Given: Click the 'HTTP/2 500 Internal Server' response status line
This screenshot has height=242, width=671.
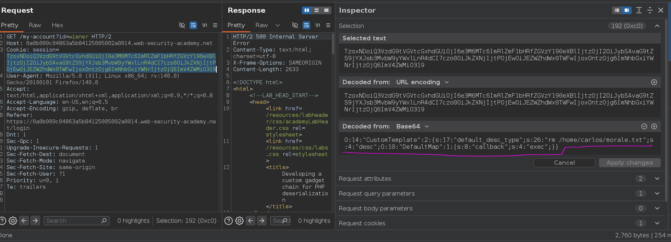Looking at the screenshot, I should coord(276,37).
